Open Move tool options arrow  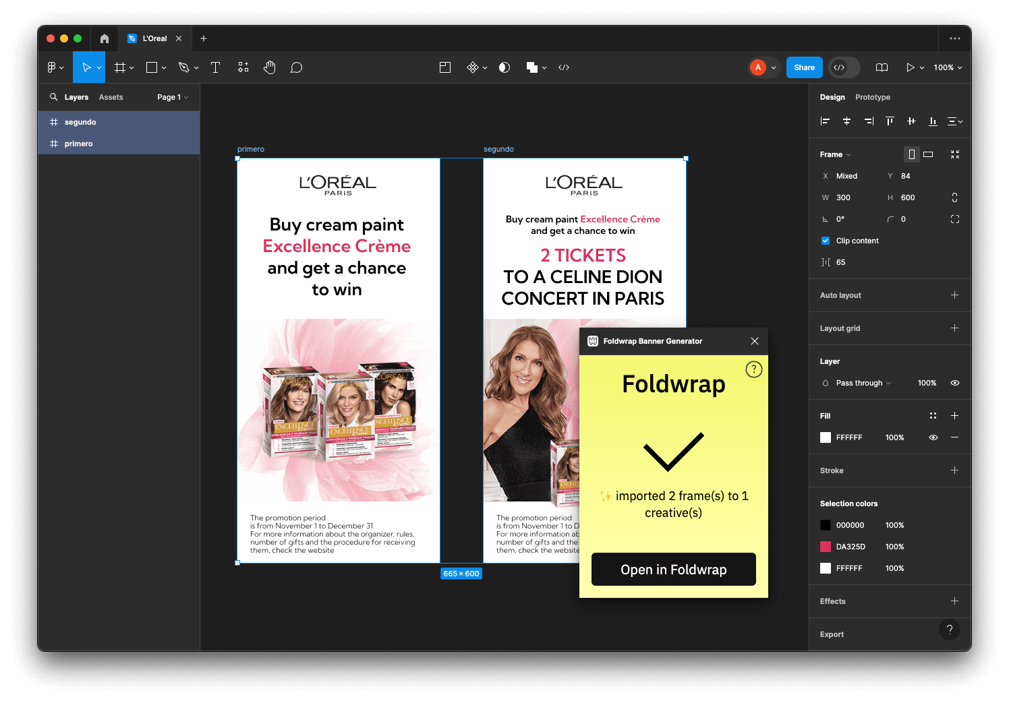(99, 67)
